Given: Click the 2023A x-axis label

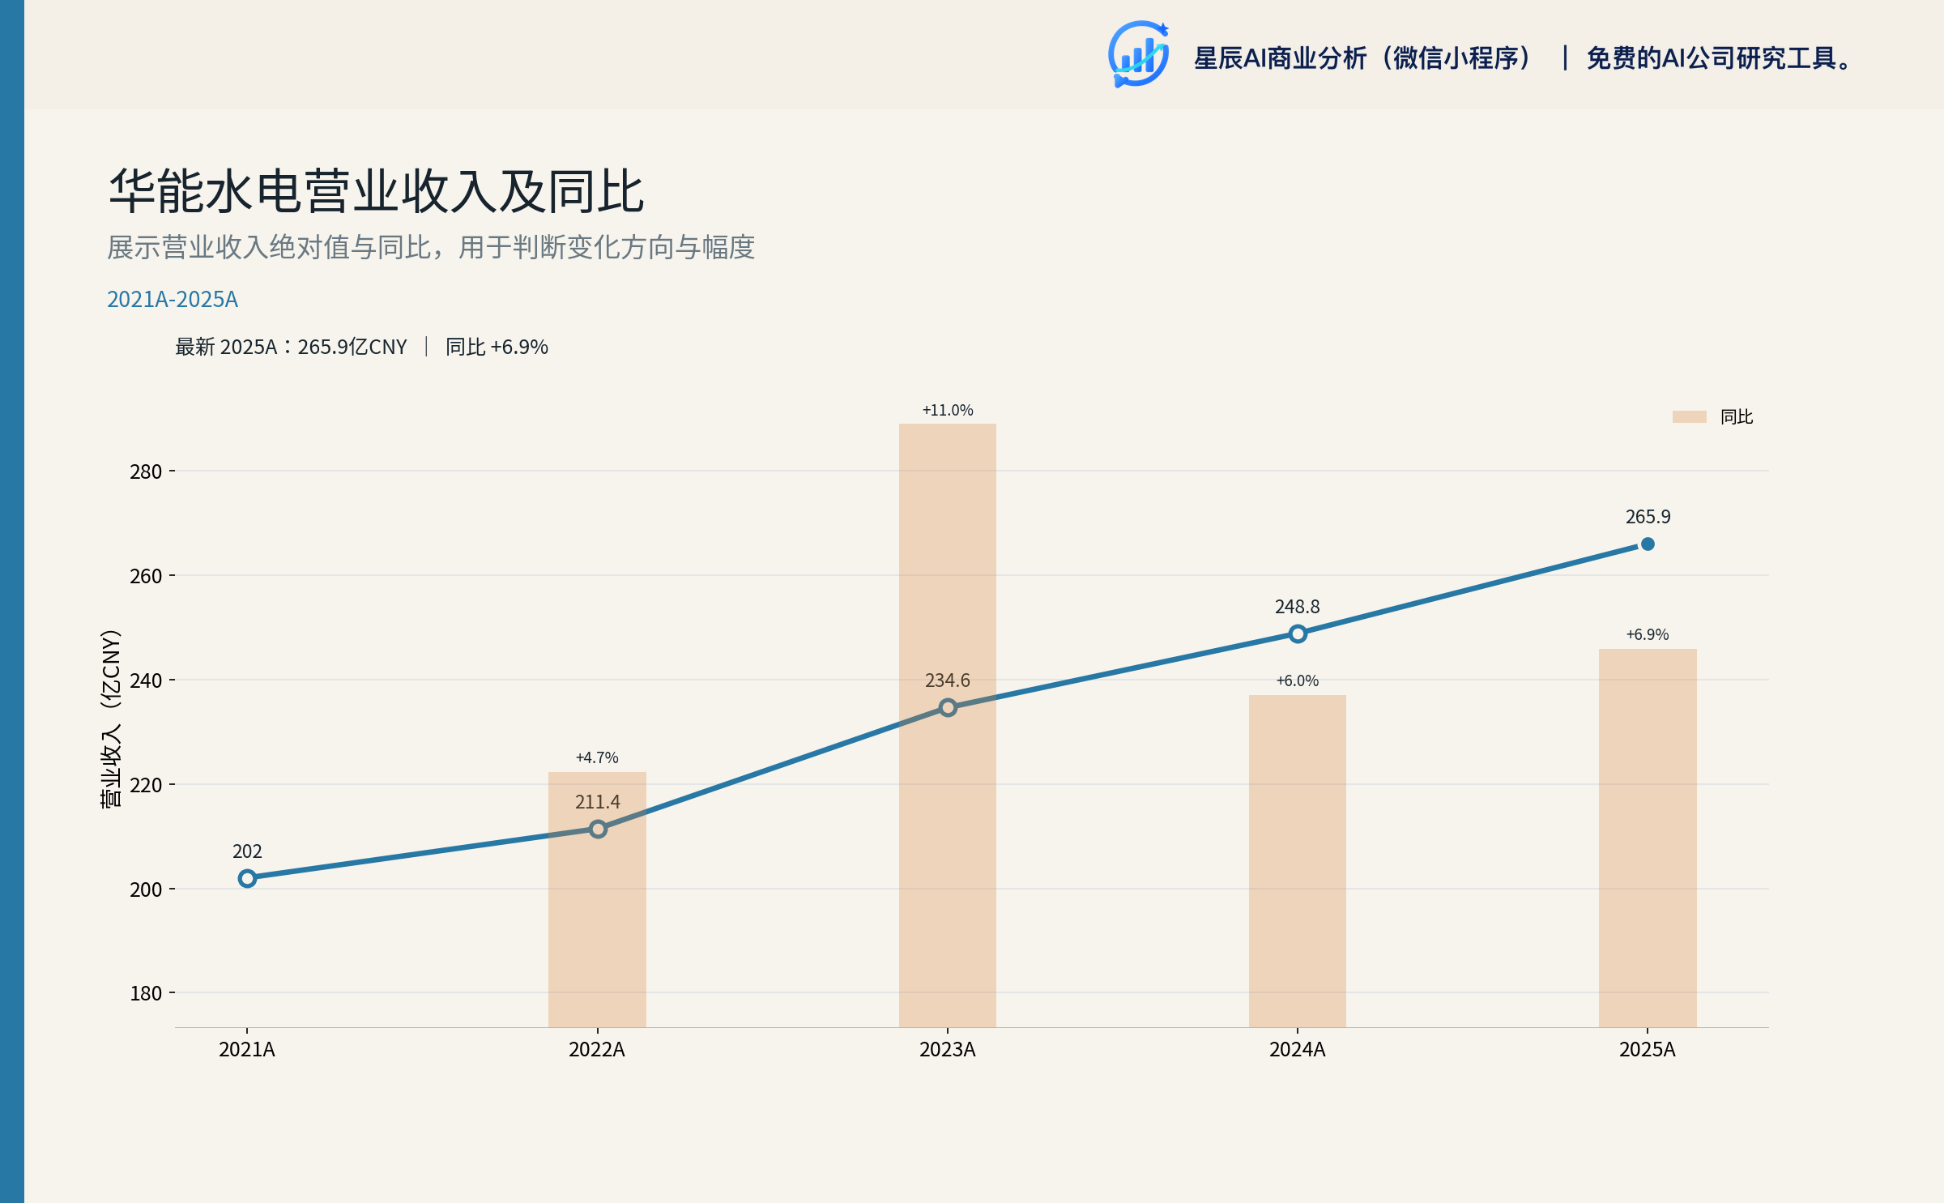Looking at the screenshot, I should click(x=948, y=1050).
